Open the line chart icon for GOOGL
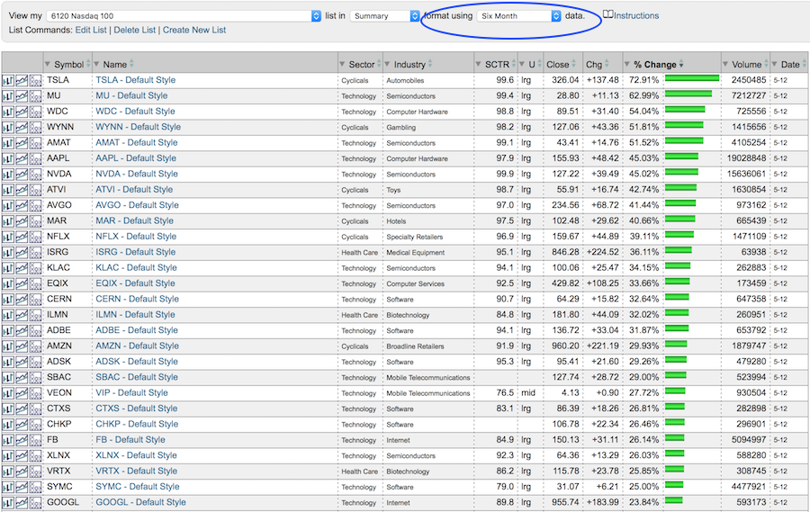Screen dimensions: 810x512 click(22, 503)
